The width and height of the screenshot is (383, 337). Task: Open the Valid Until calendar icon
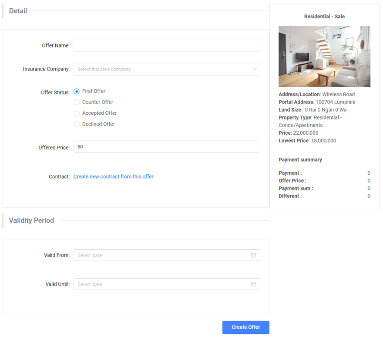point(253,284)
